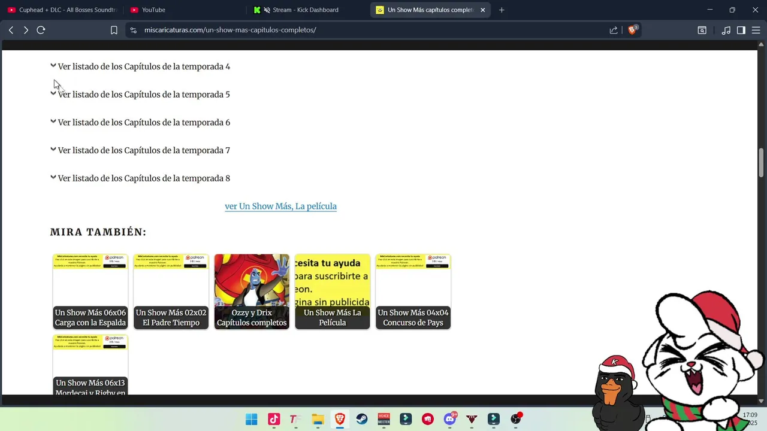The image size is (767, 431).
Task: Share this page using the share icon
Action: [x=614, y=30]
